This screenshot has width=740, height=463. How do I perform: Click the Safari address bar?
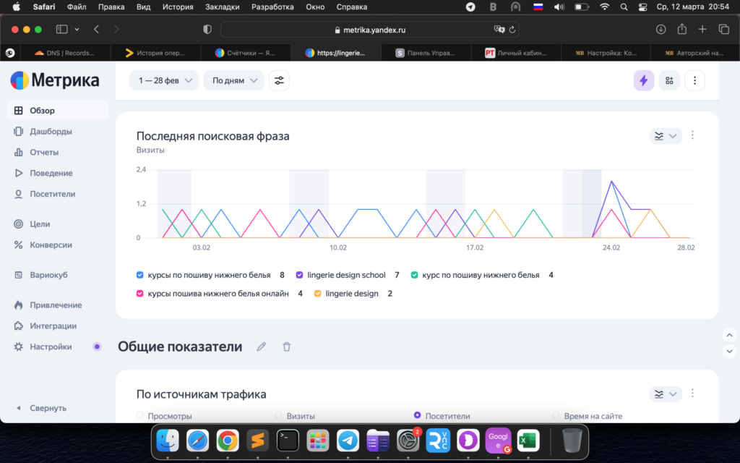coord(369,30)
